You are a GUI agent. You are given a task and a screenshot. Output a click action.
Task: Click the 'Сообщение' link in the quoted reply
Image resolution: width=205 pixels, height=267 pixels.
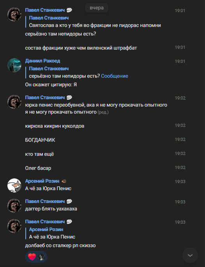[x=115, y=76]
